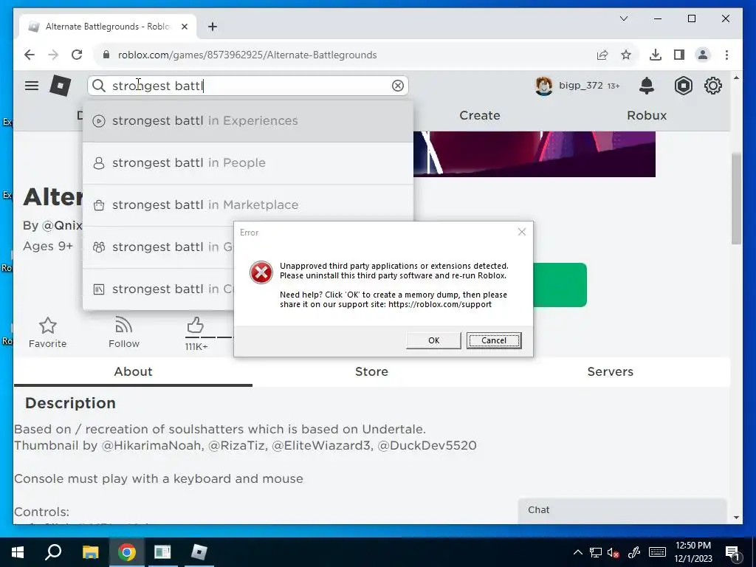Click the bigp_372 username
756x567 pixels.
tap(580, 86)
